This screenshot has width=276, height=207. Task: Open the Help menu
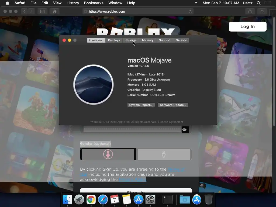click(131, 3)
